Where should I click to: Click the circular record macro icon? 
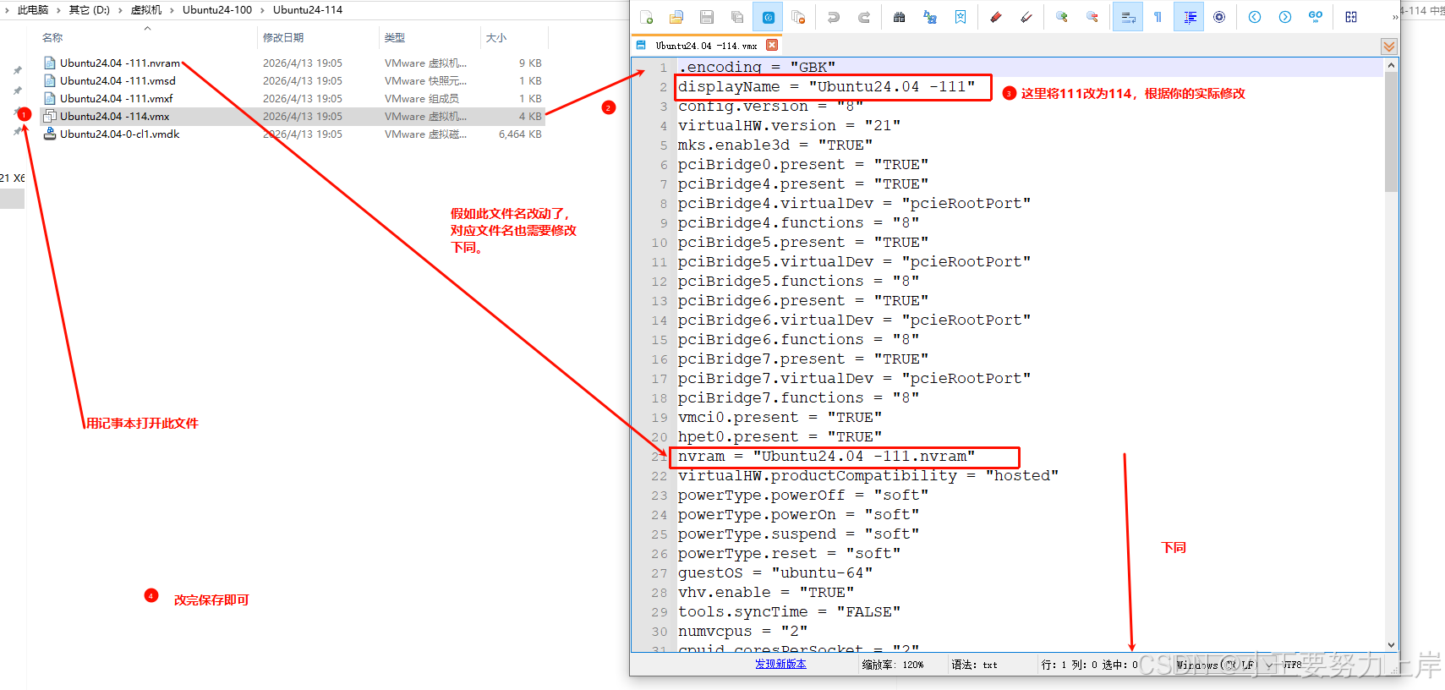[x=1219, y=17]
